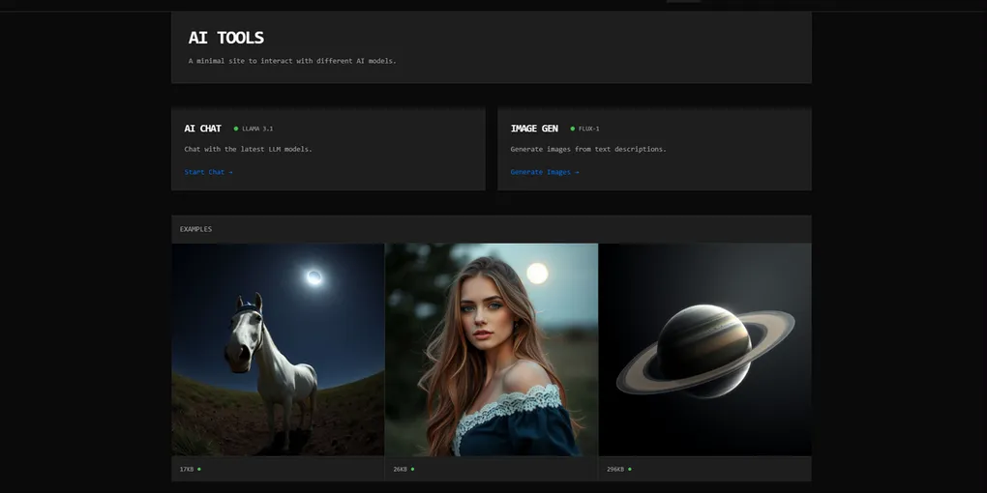
Task: Click the 17KB file size label
Action: tap(187, 469)
